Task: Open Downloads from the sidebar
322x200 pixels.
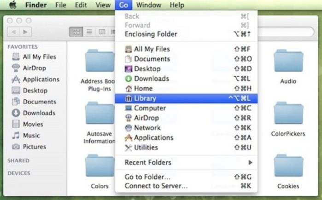Action: click(34, 113)
